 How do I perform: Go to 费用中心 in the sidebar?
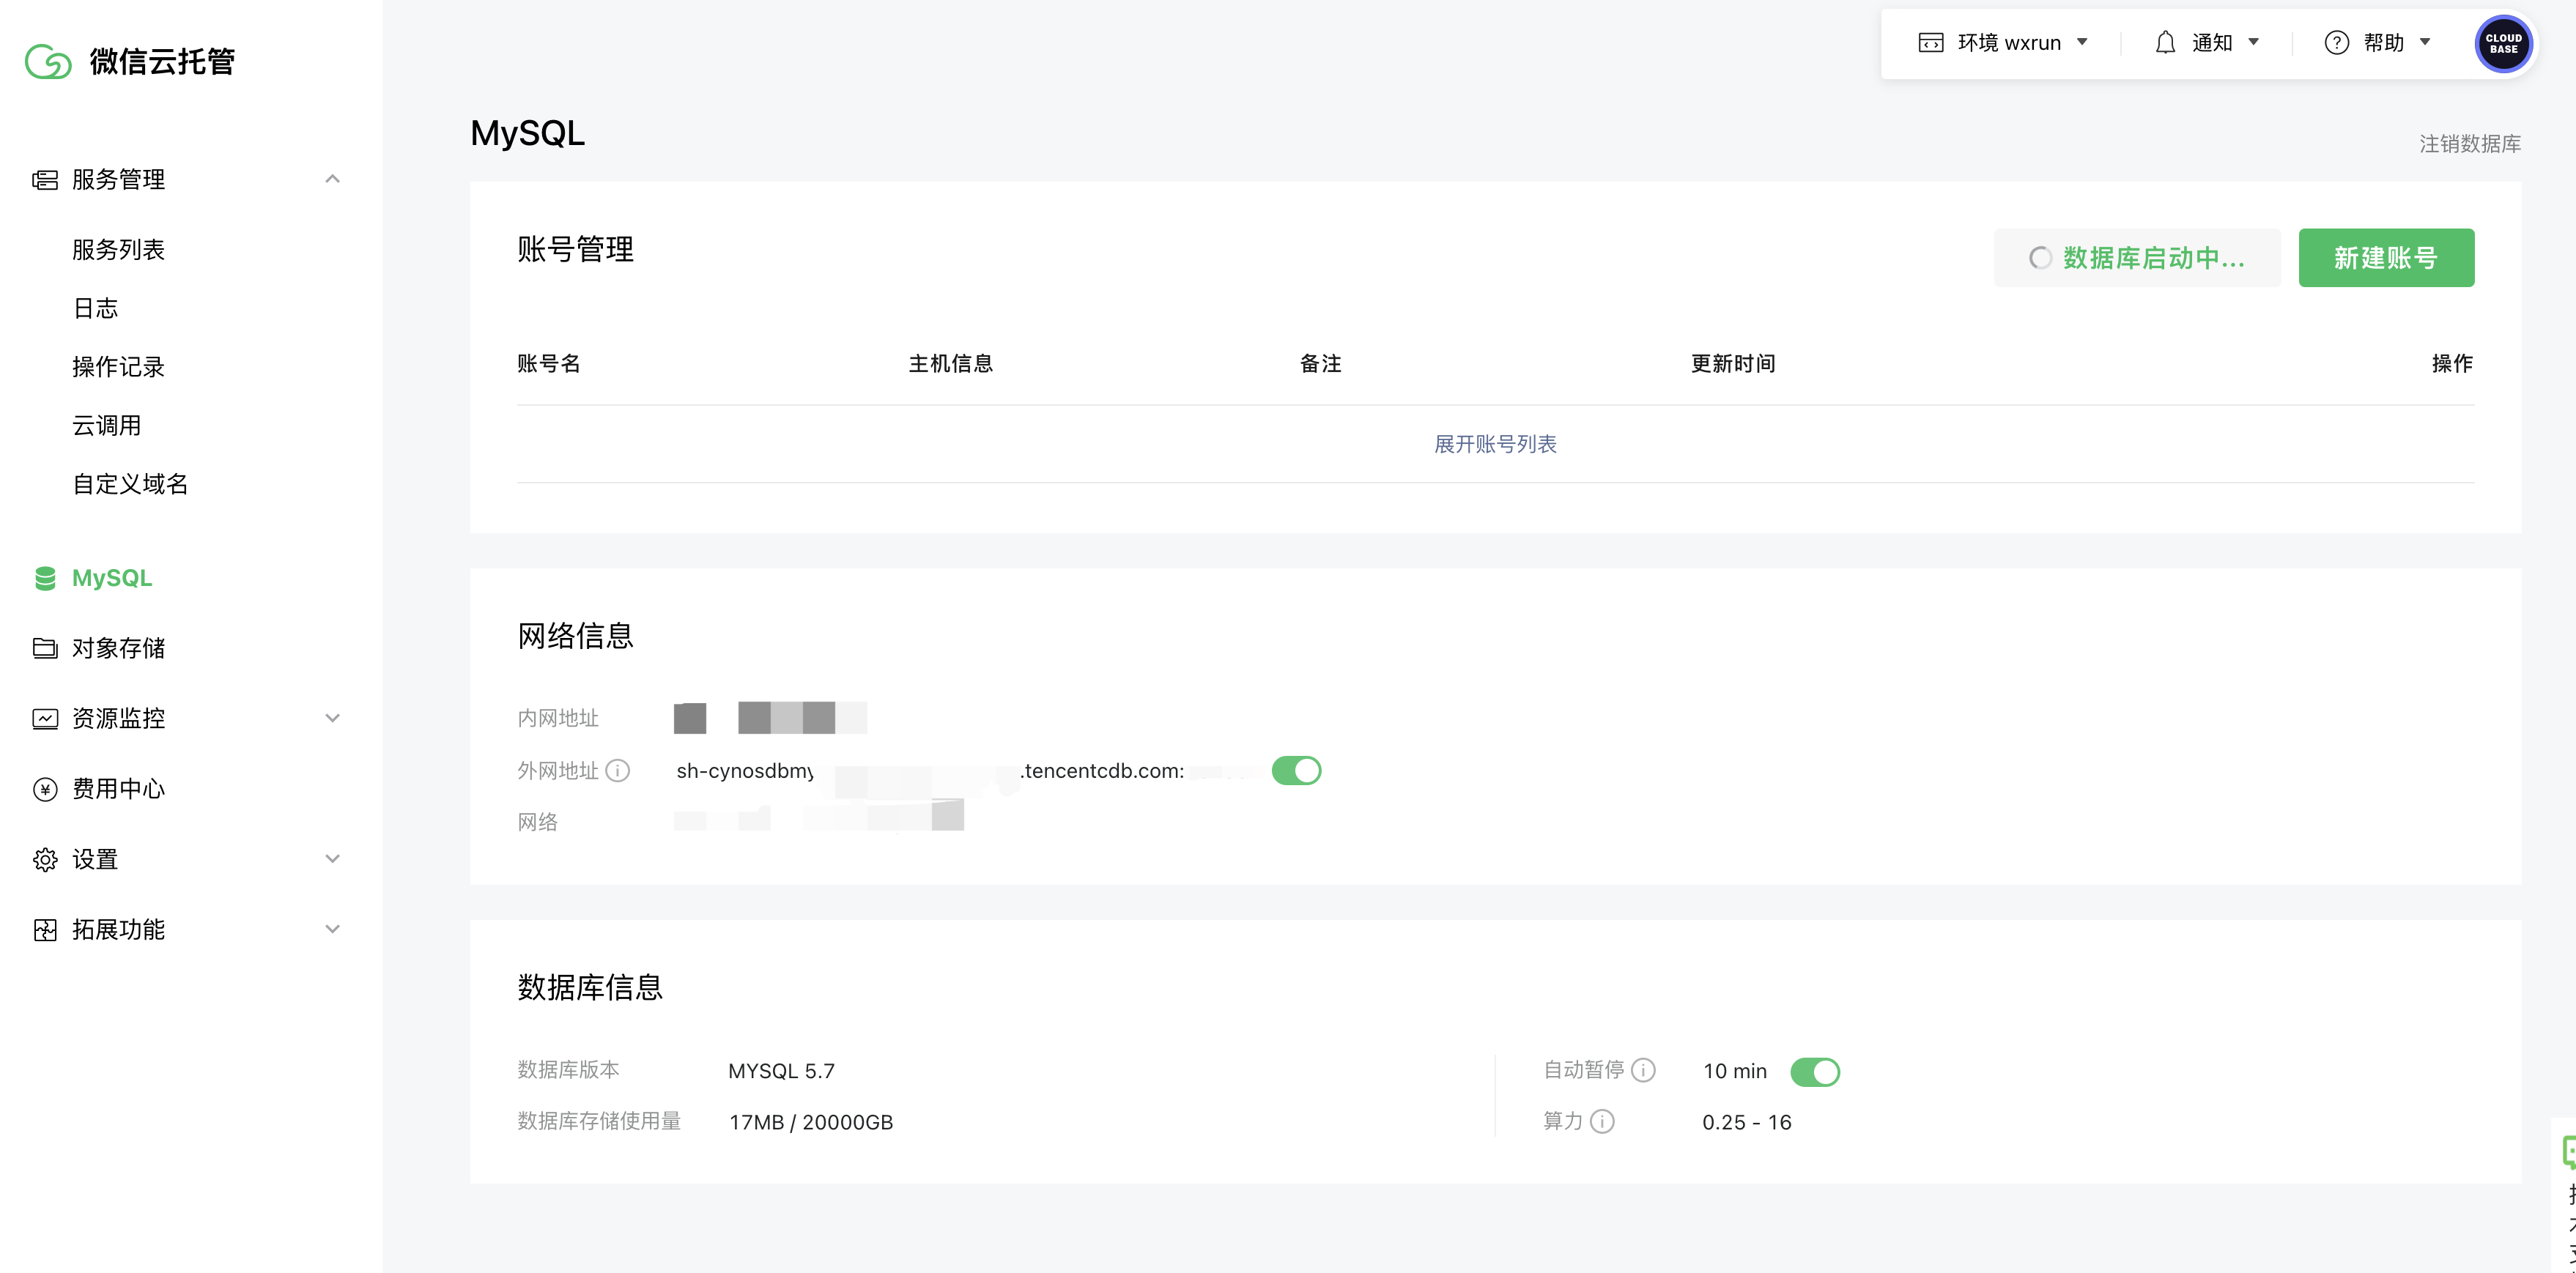118,789
